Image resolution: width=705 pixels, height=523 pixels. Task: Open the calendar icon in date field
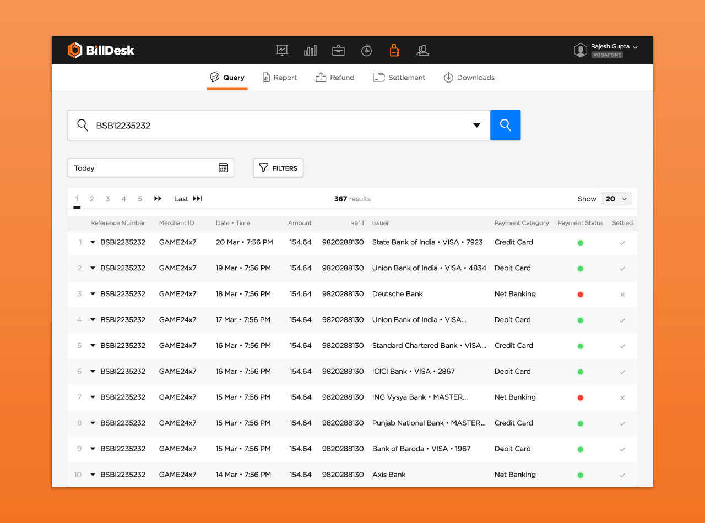223,168
